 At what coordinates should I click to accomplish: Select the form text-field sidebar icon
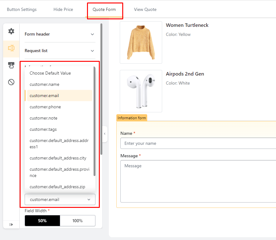[x=11, y=48]
